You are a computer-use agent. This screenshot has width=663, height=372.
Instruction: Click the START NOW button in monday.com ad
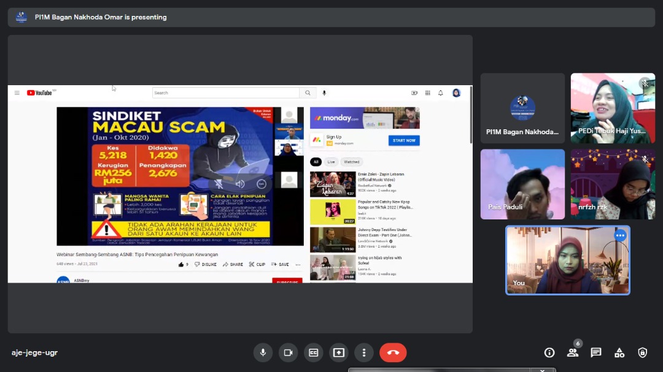click(x=404, y=140)
